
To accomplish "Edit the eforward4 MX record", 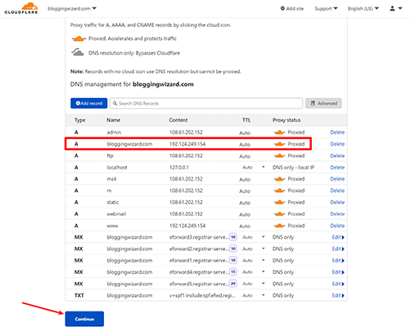I will point(338,272).
